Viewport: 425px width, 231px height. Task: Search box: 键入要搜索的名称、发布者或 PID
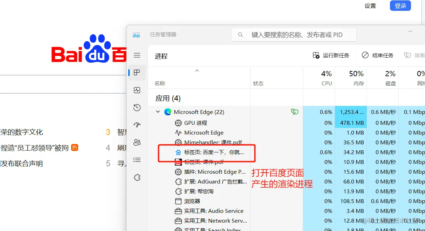click(294, 35)
